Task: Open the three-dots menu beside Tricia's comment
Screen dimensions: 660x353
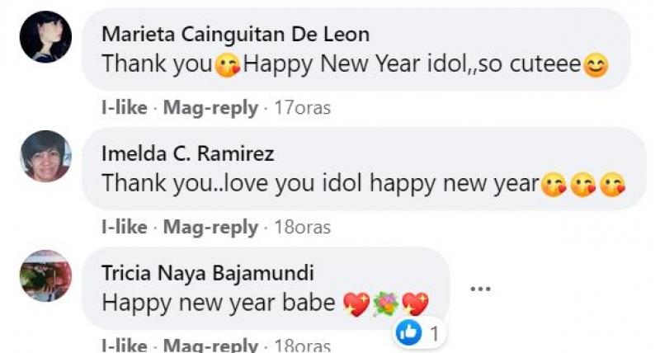Action: 480,289
